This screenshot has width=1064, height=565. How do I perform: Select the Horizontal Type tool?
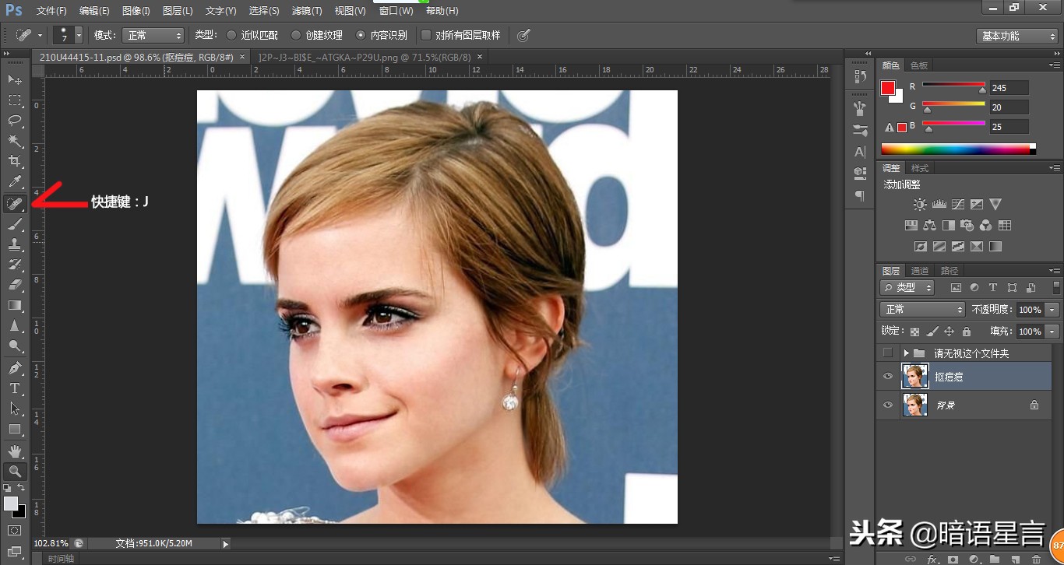pyautogui.click(x=15, y=388)
